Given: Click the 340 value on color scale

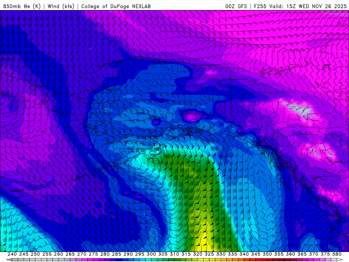Looking at the screenshot, I should (x=244, y=254).
